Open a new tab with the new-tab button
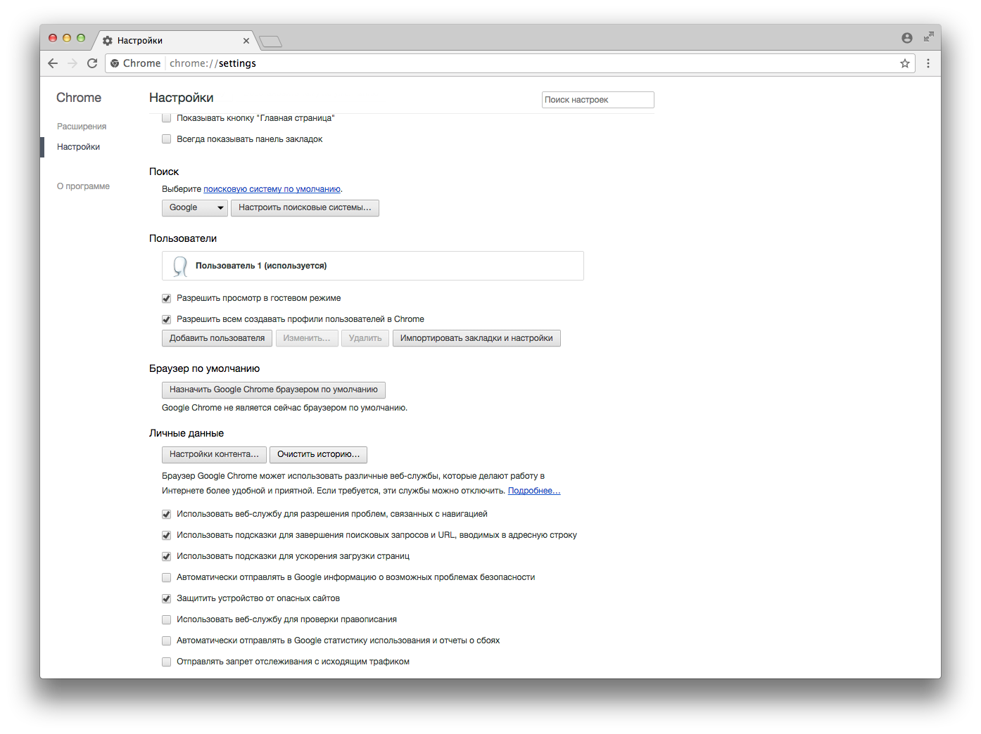The image size is (981, 734). (x=270, y=41)
